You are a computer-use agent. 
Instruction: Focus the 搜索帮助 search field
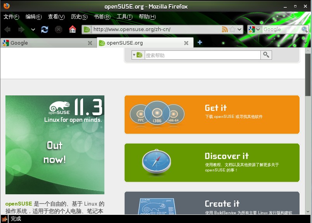203,55
